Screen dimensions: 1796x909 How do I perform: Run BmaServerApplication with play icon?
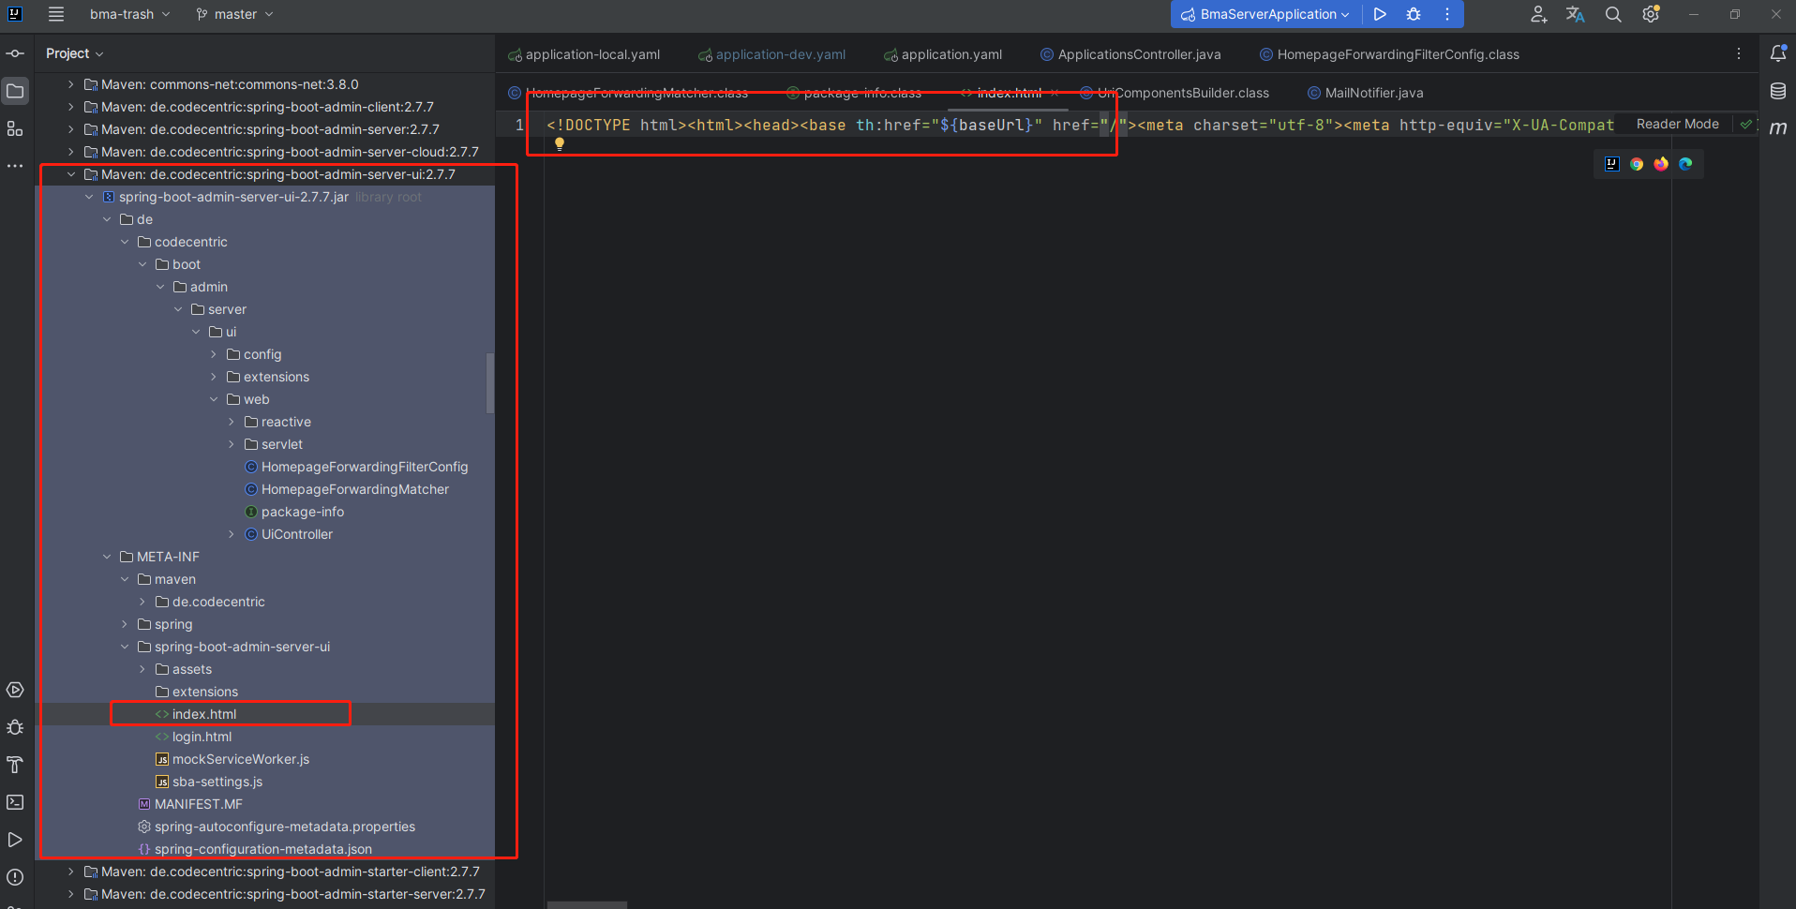coord(1380,14)
